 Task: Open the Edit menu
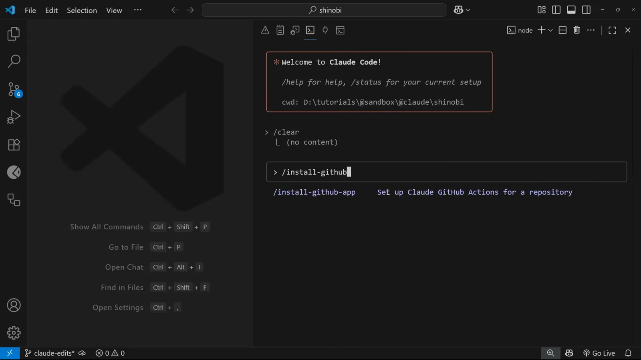pyautogui.click(x=51, y=10)
